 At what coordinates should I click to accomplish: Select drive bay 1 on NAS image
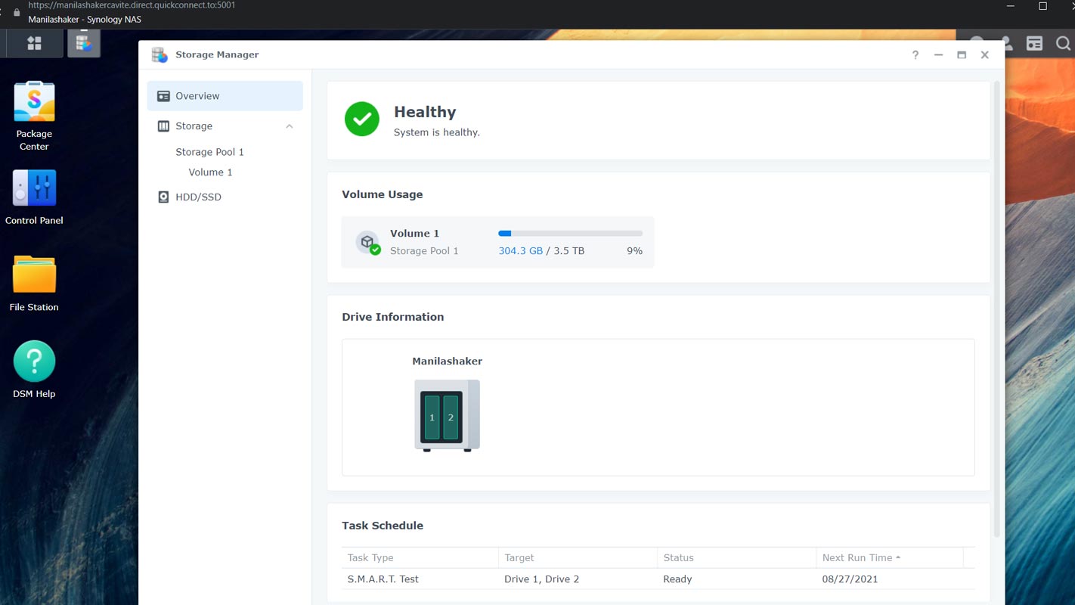[x=432, y=417]
